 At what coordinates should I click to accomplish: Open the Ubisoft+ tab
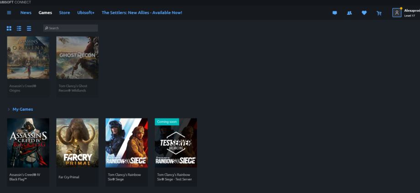pyautogui.click(x=86, y=13)
